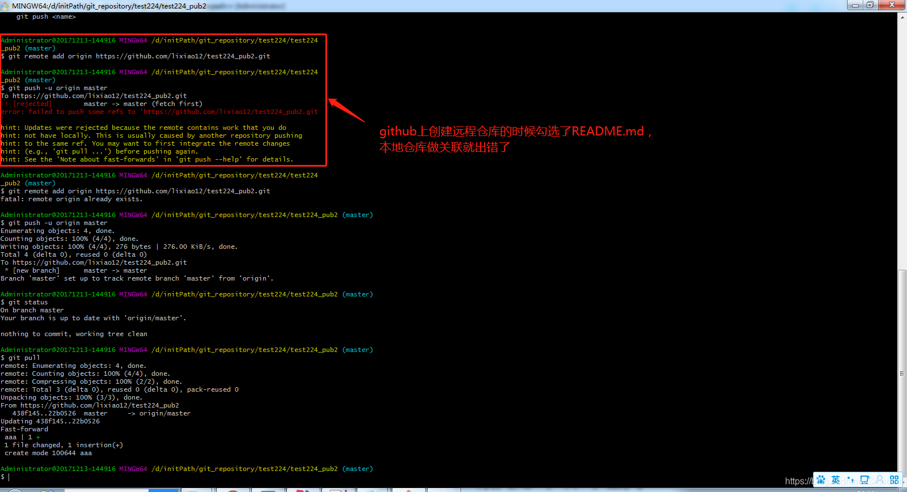Click 'remote: Enumerating objects: 4, done.' line
The height and width of the screenshot is (492, 907).
(74, 366)
